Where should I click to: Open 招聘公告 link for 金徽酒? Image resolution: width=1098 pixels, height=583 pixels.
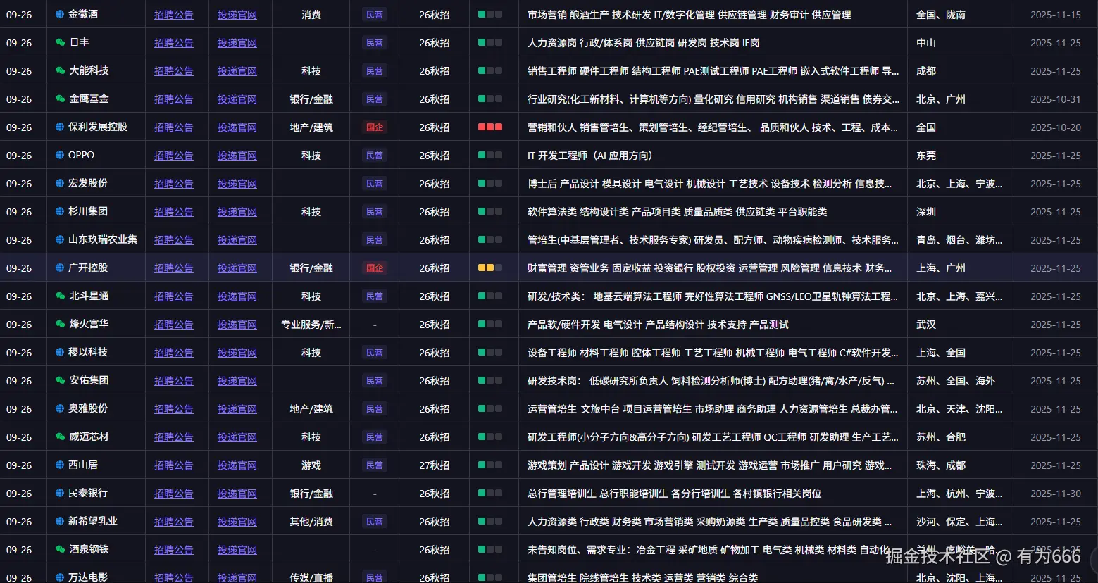click(x=174, y=15)
